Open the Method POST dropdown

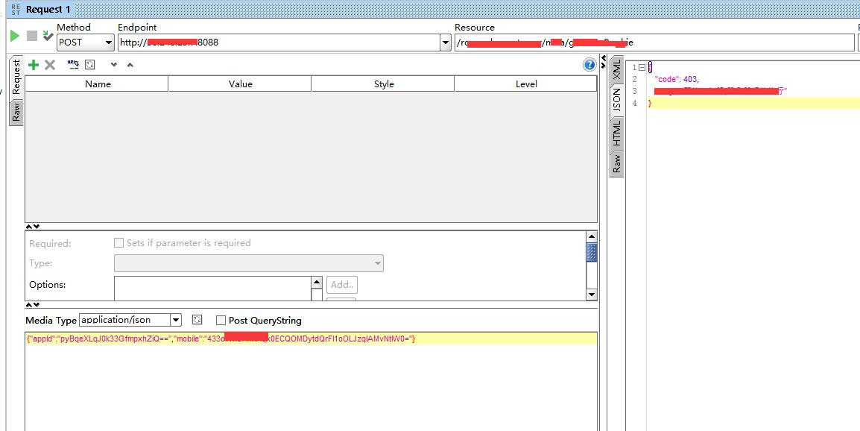coord(86,43)
